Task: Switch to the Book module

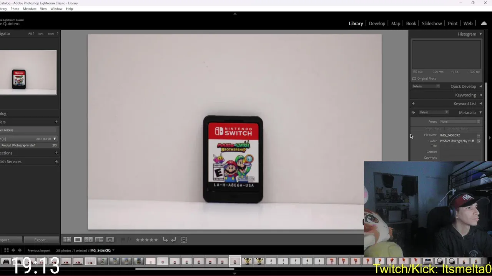Action: click(411, 23)
